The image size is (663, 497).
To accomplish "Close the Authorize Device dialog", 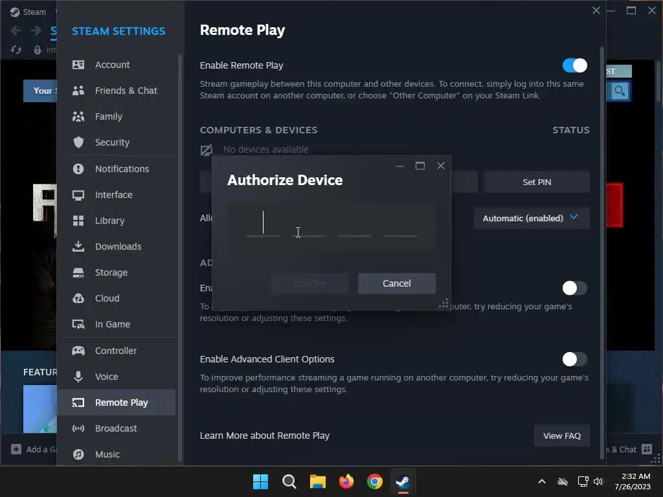I will [440, 166].
